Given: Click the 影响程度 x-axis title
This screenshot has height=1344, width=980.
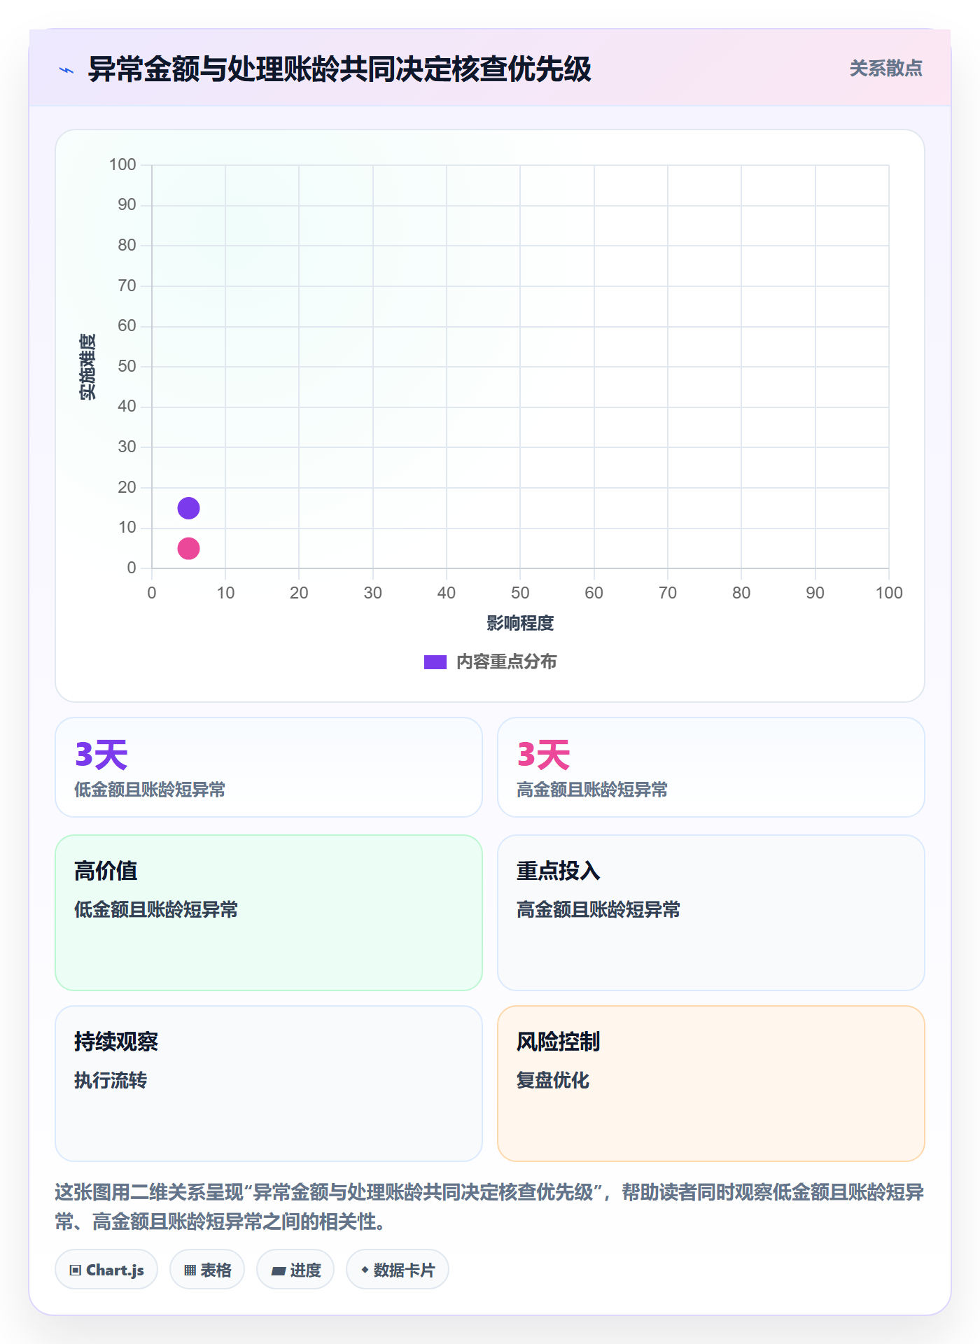Looking at the screenshot, I should coord(520,623).
